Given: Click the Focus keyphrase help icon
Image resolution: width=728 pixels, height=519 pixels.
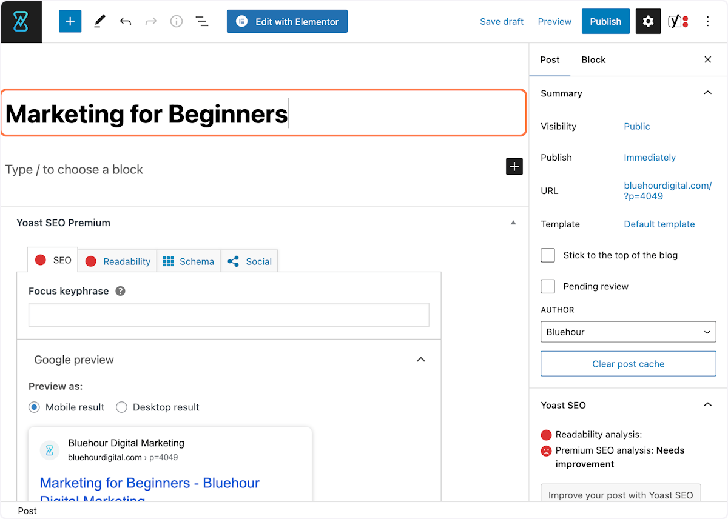Looking at the screenshot, I should click(x=120, y=291).
